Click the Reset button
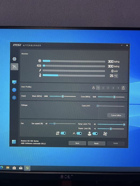 click(97, 143)
